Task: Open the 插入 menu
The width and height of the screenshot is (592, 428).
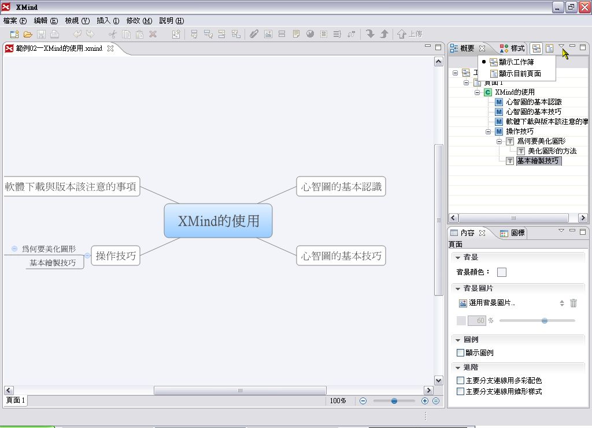Action: tap(108, 21)
